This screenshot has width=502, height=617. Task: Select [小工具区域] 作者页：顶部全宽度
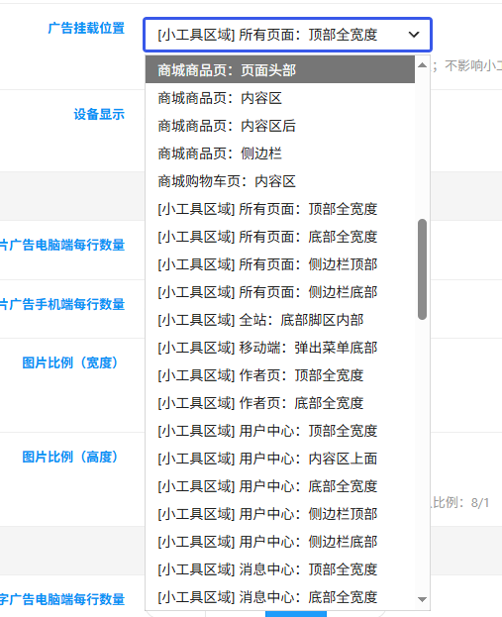click(280, 375)
